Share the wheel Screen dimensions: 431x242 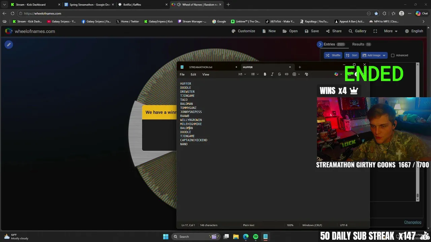333,31
